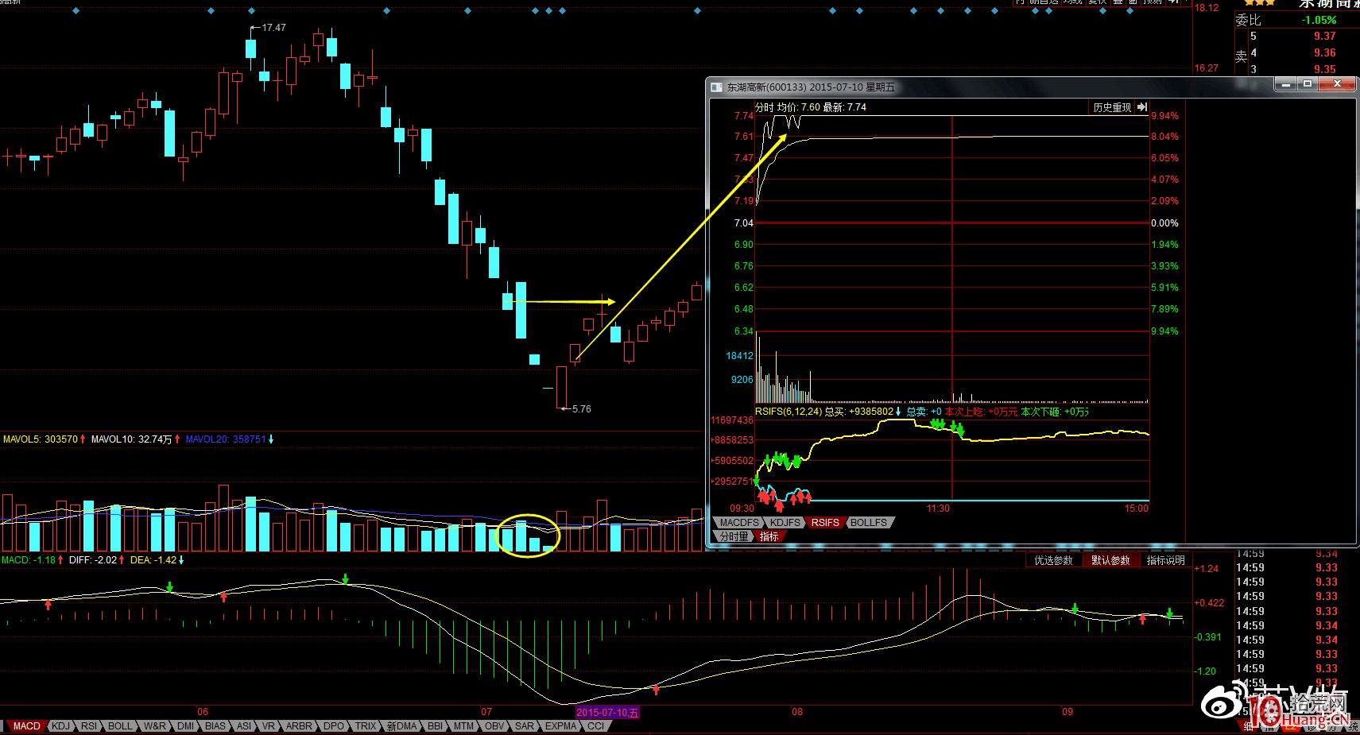Select the ASI indicator tab
Image resolution: width=1360 pixels, height=735 pixels.
[244, 726]
